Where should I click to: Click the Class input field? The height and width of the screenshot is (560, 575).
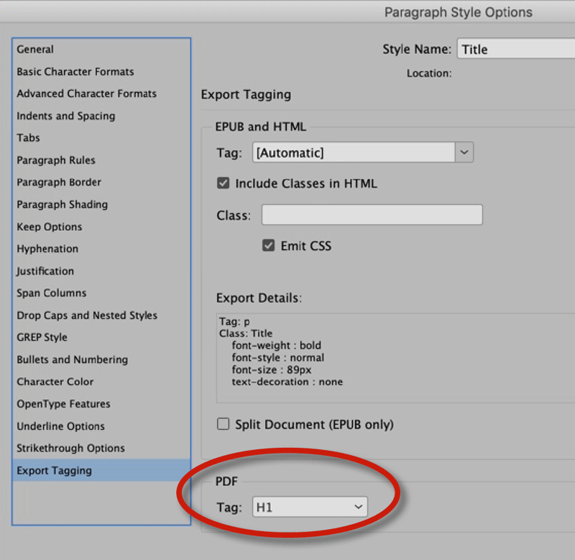372,214
